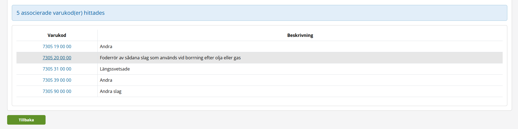Open the highlighted 7305 20 00 00 link
This screenshot has width=518, height=129.
click(57, 58)
